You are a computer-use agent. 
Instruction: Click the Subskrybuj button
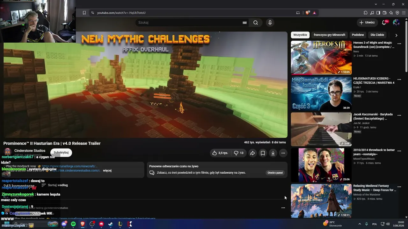click(x=61, y=153)
